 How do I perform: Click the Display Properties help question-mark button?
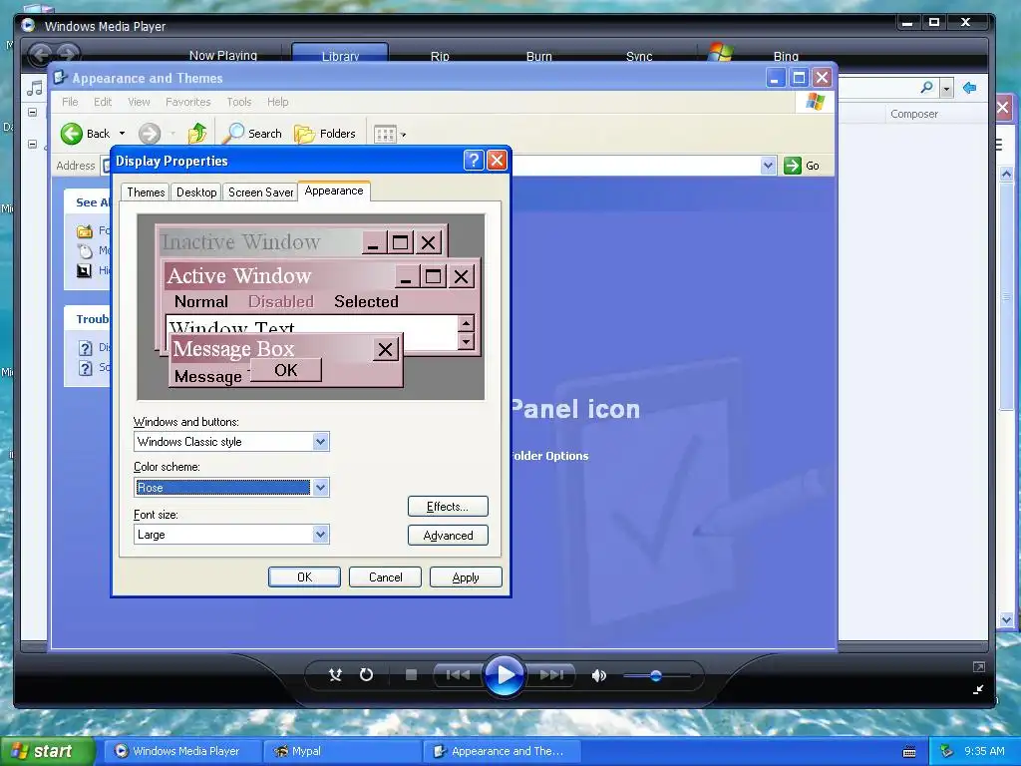474,161
